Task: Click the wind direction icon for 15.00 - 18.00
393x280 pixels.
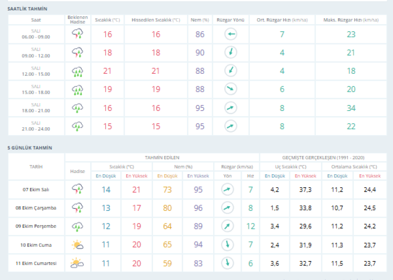Action: click(x=231, y=89)
